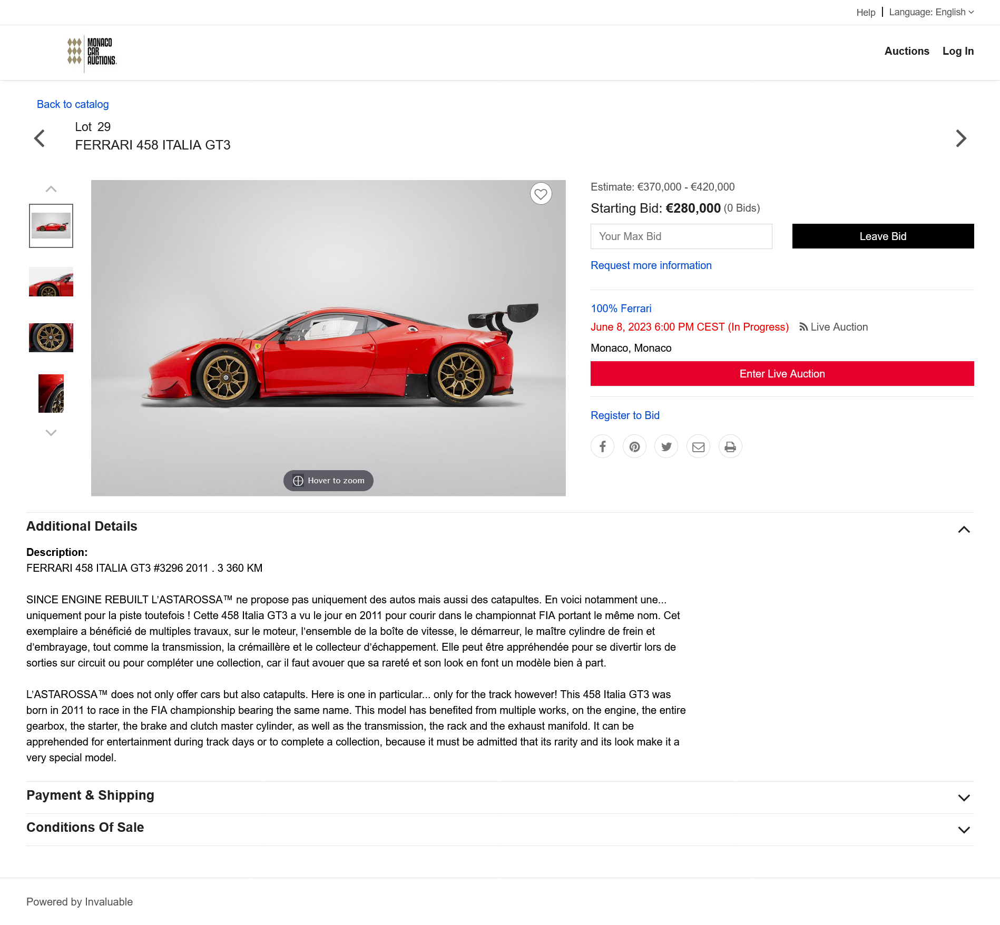Email this lot via envelope icon
1000x925 pixels.
tap(698, 446)
